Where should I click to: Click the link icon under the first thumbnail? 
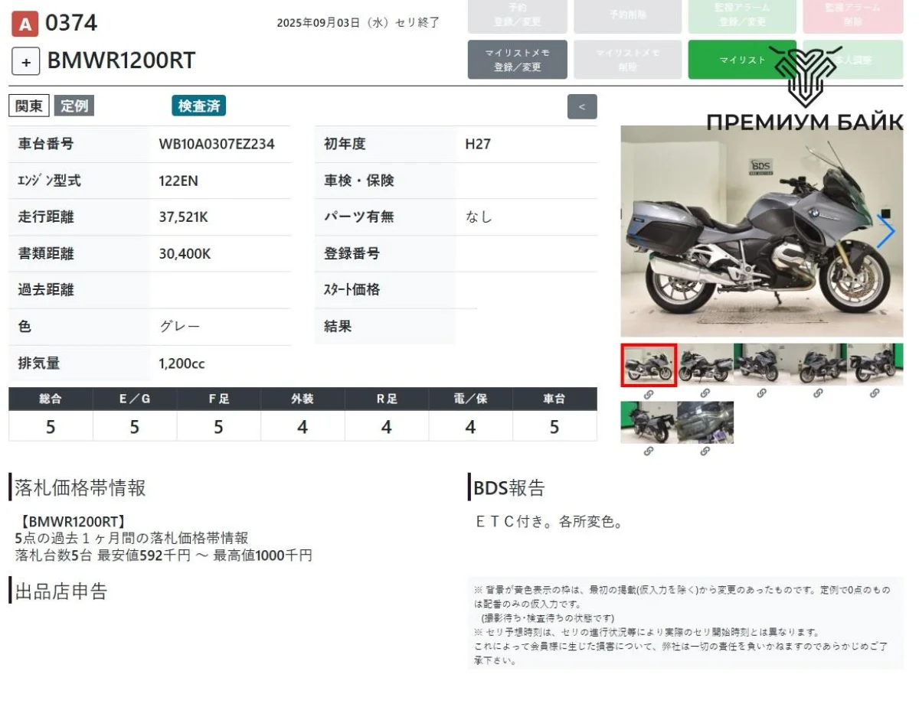click(x=648, y=394)
